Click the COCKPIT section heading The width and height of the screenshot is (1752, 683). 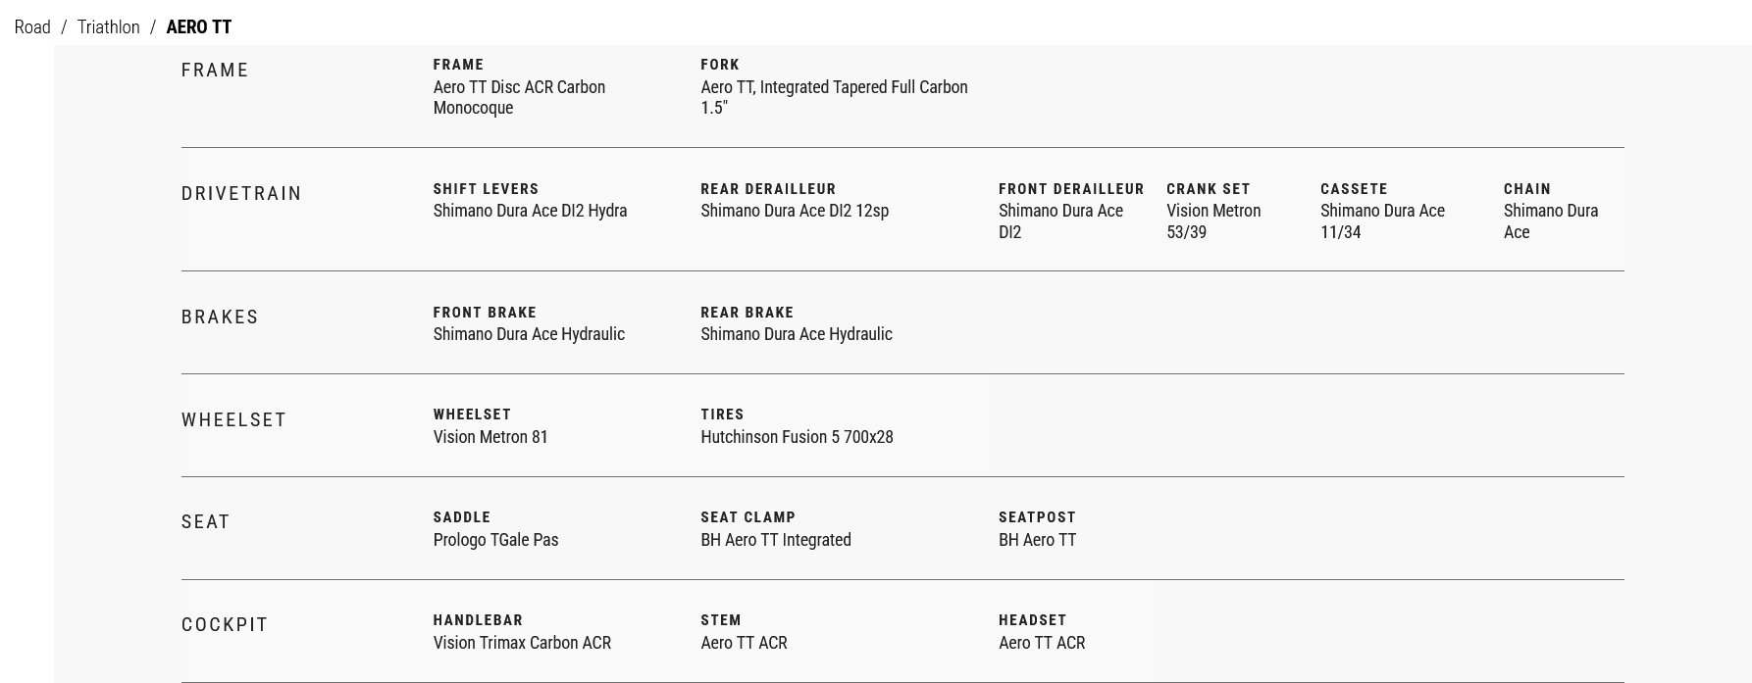[x=225, y=625]
